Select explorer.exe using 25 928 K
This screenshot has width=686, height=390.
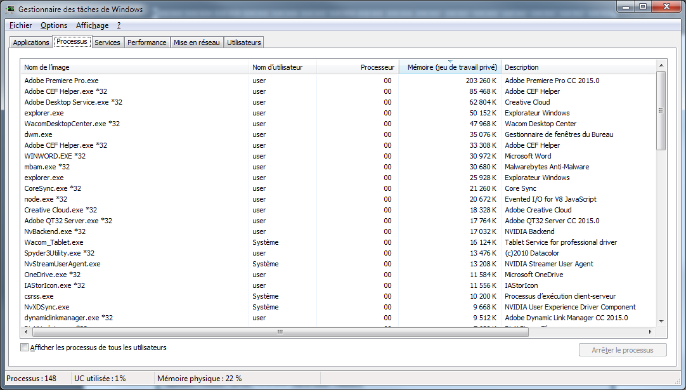[x=338, y=178]
